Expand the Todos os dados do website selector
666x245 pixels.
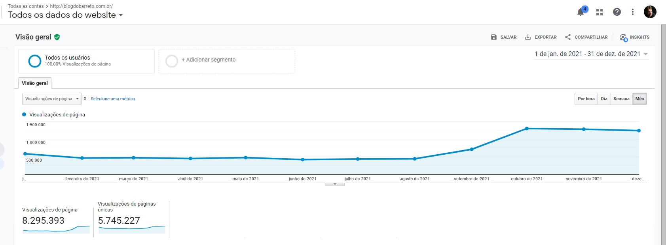pyautogui.click(x=65, y=15)
